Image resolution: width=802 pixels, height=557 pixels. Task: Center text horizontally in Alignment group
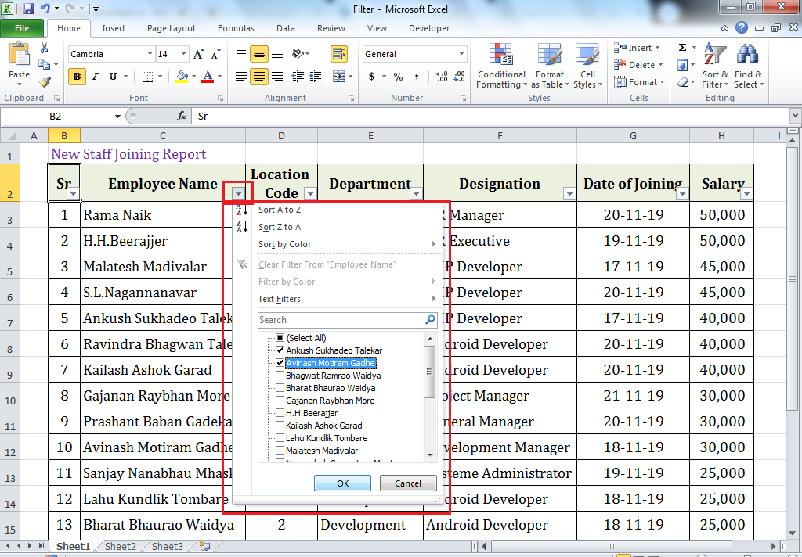[x=259, y=77]
